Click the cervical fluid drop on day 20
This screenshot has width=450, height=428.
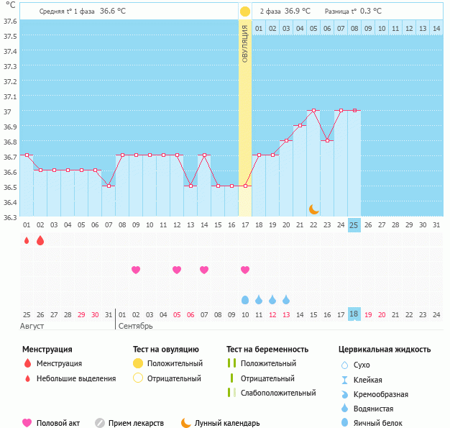pyautogui.click(x=286, y=299)
